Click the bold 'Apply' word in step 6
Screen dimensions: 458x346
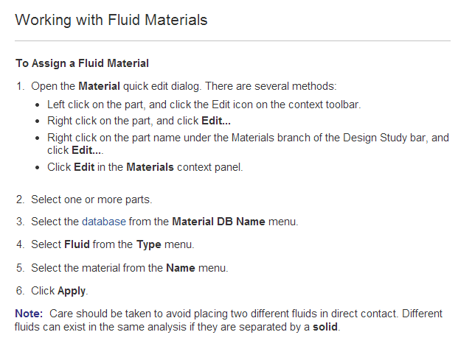(72, 291)
